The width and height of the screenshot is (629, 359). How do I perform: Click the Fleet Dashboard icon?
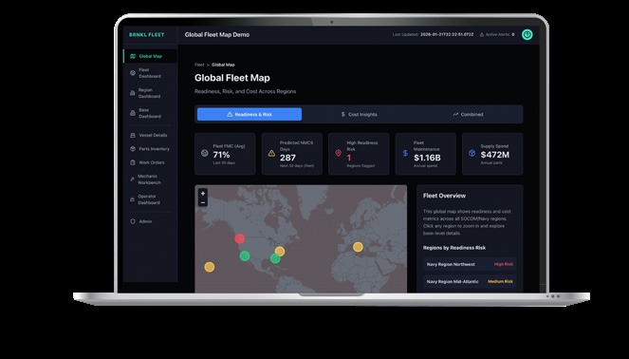[133, 73]
